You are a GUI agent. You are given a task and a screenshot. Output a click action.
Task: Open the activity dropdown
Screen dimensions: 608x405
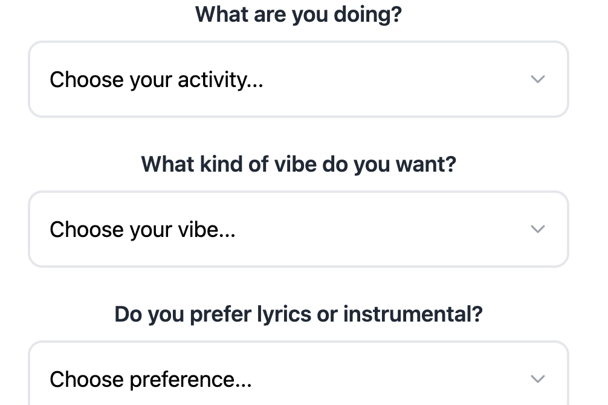tap(298, 79)
